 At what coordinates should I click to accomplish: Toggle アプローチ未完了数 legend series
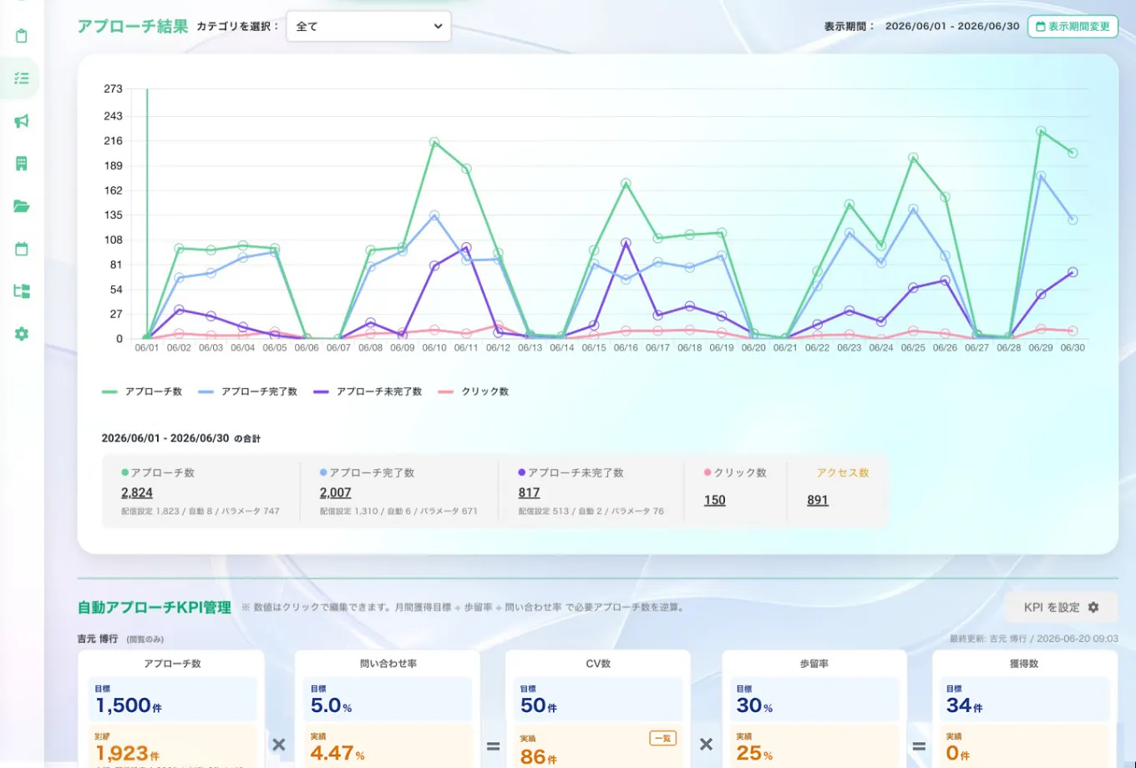click(x=368, y=392)
